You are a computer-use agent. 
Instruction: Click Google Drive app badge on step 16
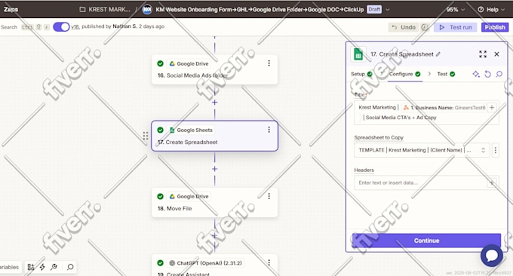(189, 63)
